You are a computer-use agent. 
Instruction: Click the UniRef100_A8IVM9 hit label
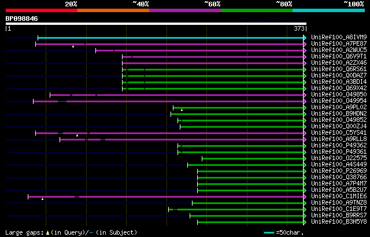(x=339, y=37)
